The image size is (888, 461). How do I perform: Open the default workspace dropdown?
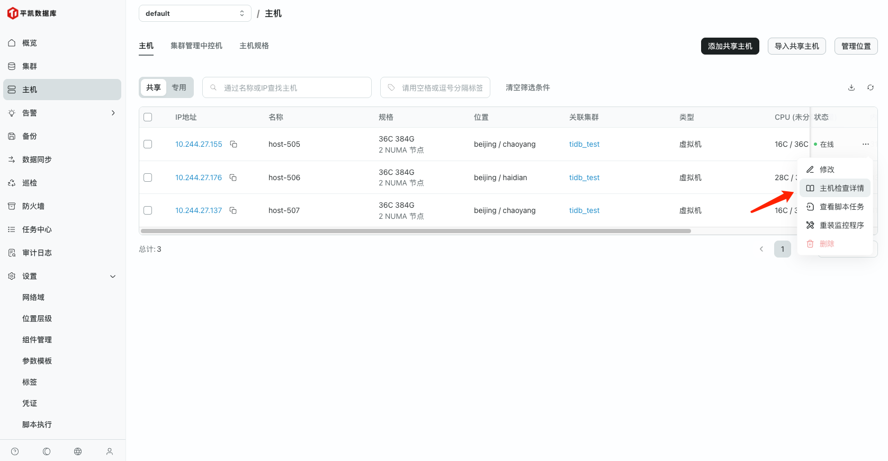click(x=194, y=13)
